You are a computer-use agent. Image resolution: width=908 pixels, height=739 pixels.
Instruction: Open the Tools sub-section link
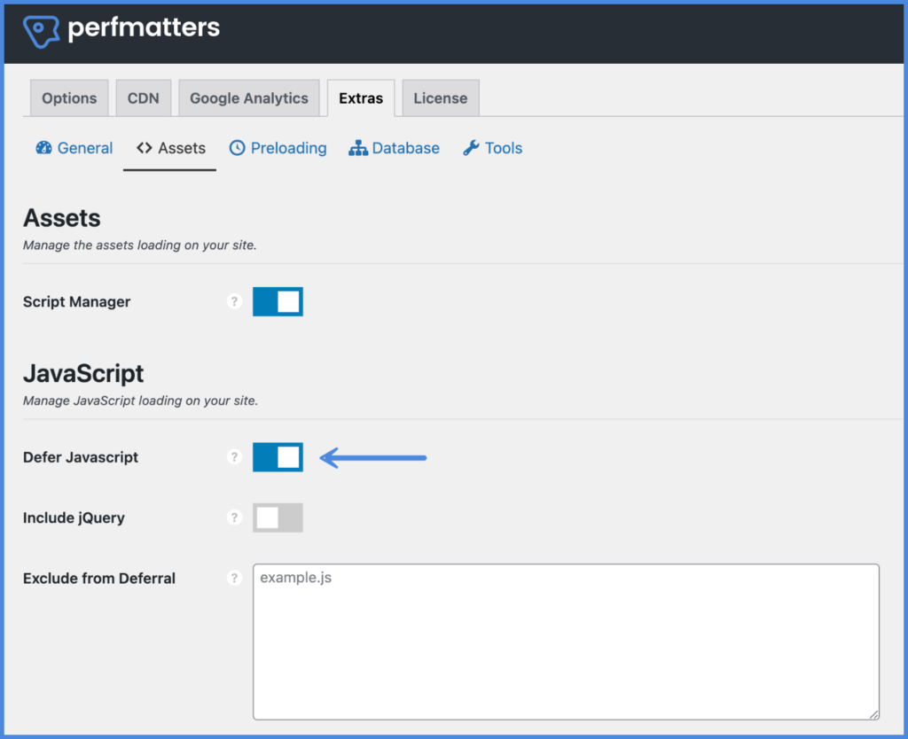pos(492,148)
